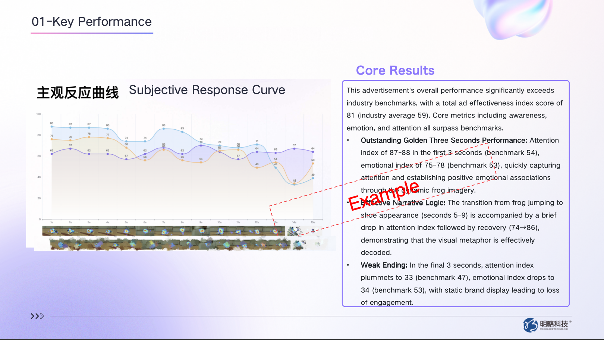The image size is (604, 340).
Task: Click the frog heatmap frame at 7s
Action: click(164, 230)
